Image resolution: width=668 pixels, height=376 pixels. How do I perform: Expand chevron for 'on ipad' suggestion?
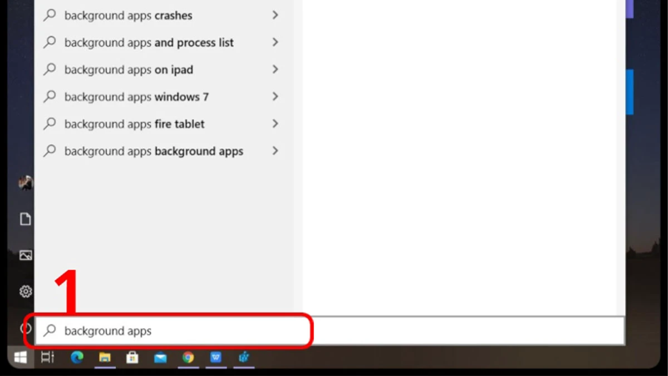pyautogui.click(x=275, y=69)
